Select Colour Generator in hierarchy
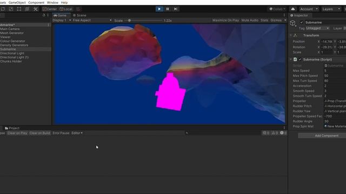The image size is (346, 194). 12,41
